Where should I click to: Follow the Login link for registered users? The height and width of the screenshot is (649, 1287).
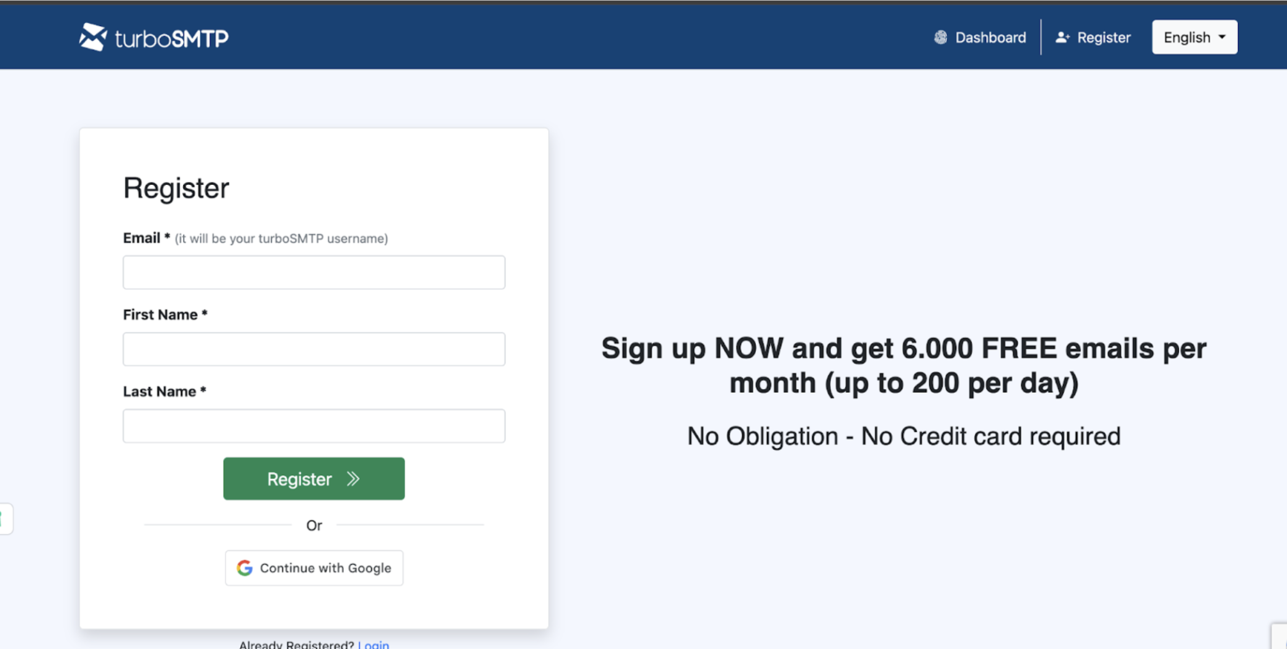click(x=374, y=645)
